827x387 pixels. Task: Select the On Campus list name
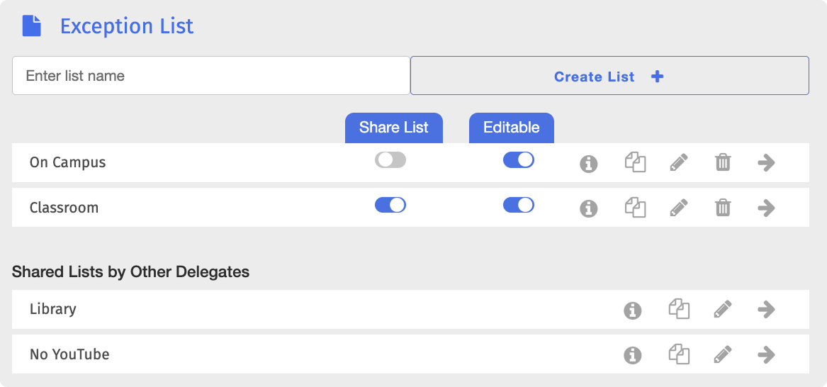pyautogui.click(x=67, y=162)
